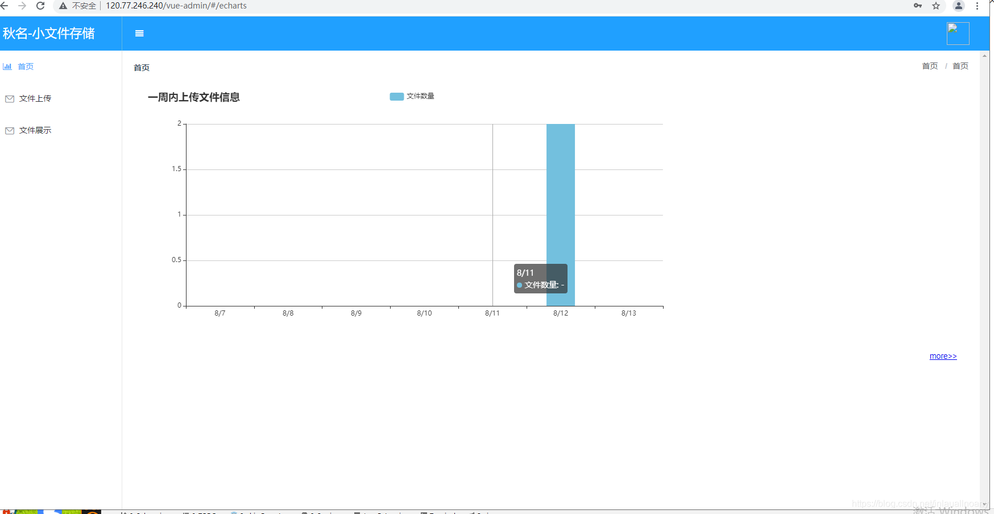Click the last 首页 breadcrumb item
Image resolution: width=994 pixels, height=514 pixels.
click(960, 66)
